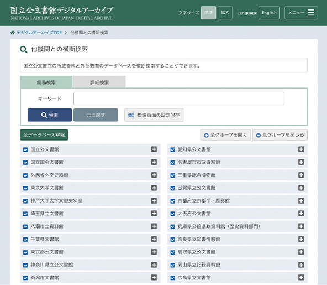Open plus icon for 兵庫県公館県政資料館
Screen dimensions: 327x285
[x=301, y=226]
